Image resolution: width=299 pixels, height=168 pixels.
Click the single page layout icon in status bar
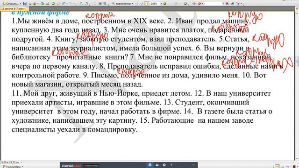(x=272, y=166)
